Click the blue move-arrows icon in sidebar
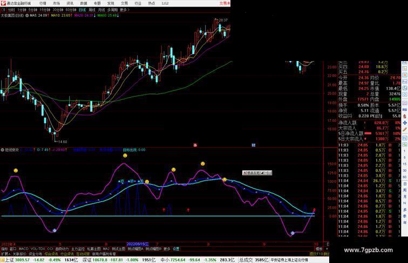 pos(405,123)
